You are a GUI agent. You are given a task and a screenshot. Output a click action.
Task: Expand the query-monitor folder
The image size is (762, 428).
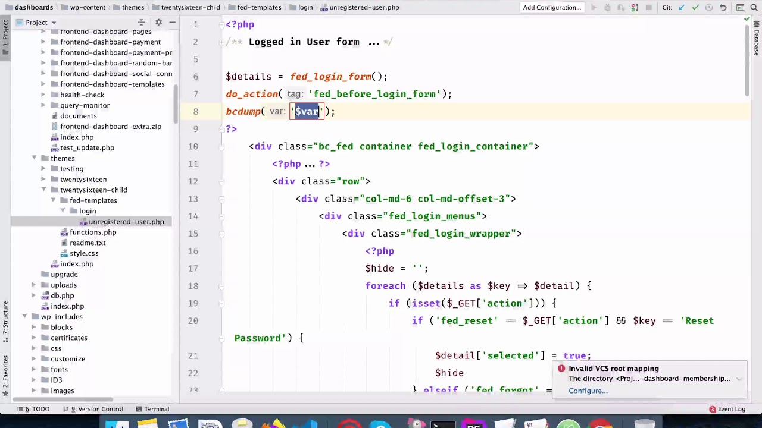[x=43, y=105]
